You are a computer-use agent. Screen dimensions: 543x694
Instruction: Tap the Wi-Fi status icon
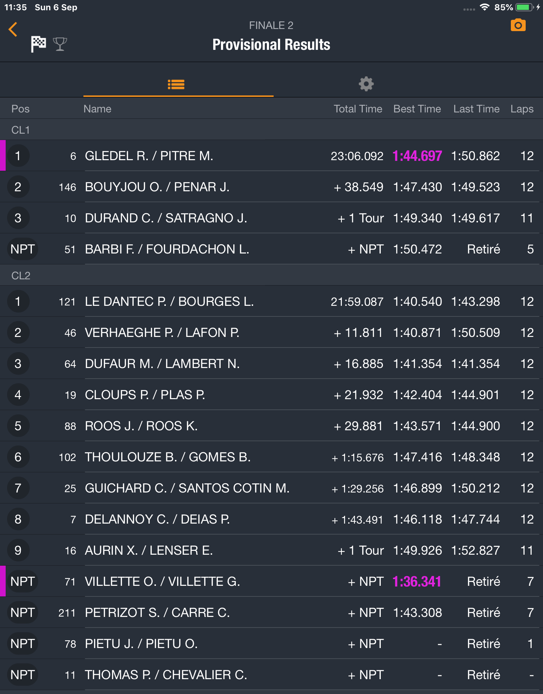point(484,7)
